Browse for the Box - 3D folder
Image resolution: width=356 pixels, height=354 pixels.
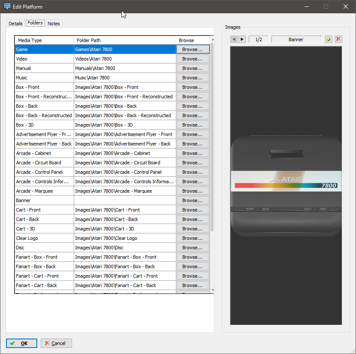[x=193, y=125]
